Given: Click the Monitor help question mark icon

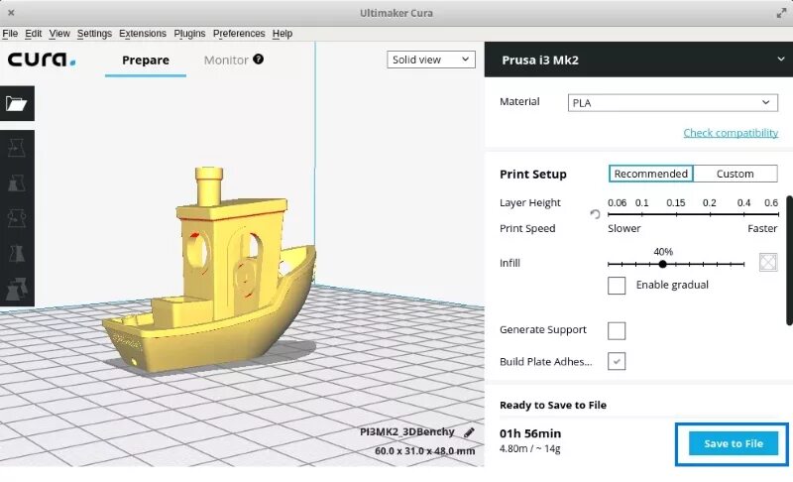Looking at the screenshot, I should (258, 60).
